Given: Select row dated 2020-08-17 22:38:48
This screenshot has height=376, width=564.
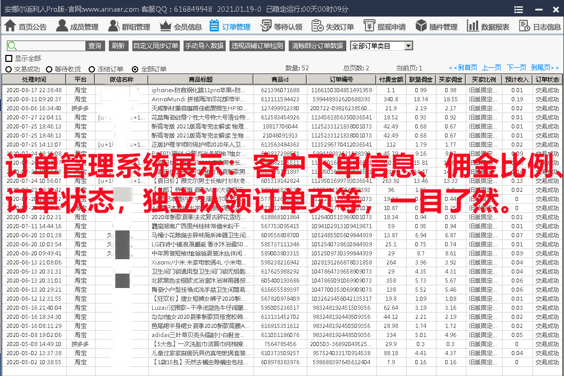Looking at the screenshot, I should [x=282, y=90].
